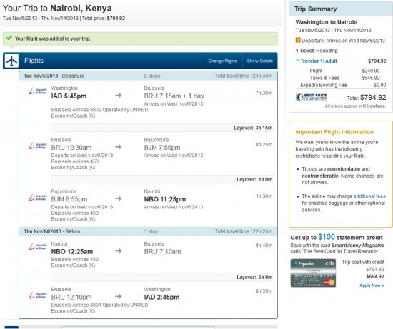Click the Expedia Citi credit card image

[313, 273]
